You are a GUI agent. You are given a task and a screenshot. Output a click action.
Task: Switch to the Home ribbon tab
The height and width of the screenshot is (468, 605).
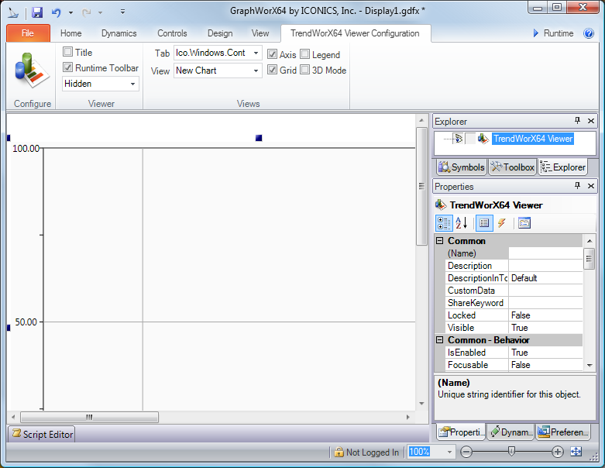[71, 33]
